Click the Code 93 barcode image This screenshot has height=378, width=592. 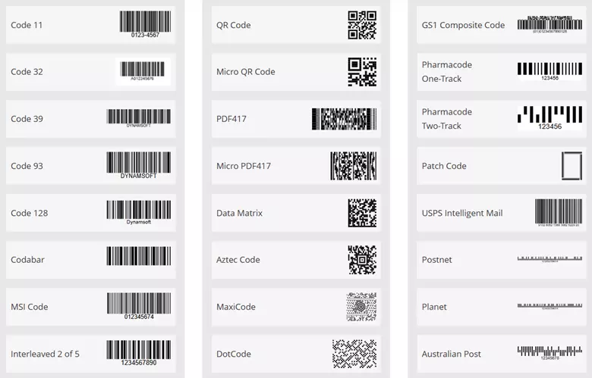139,165
